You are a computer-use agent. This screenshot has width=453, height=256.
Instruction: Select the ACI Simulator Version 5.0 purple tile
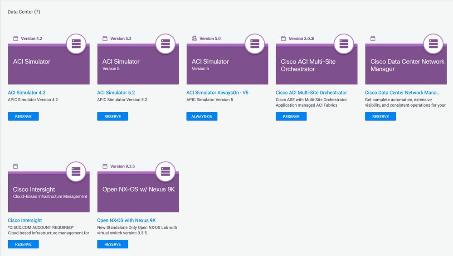coord(227,64)
